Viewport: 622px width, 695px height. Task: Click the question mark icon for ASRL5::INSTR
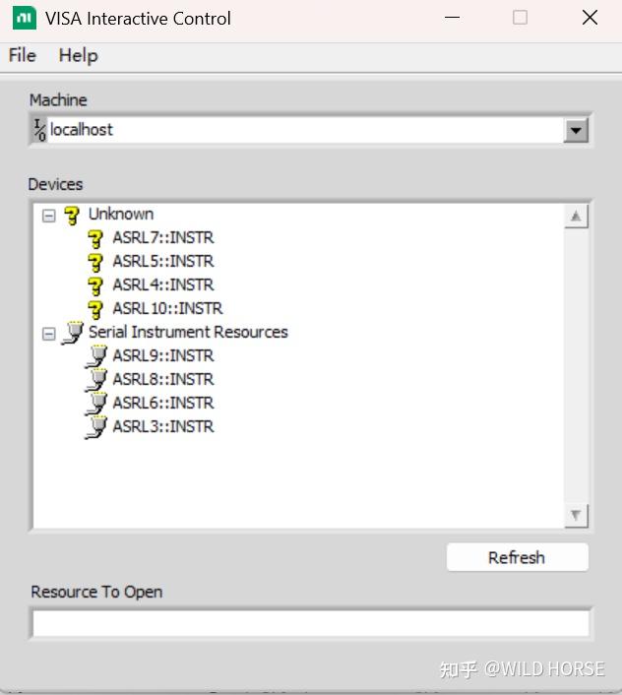(95, 262)
